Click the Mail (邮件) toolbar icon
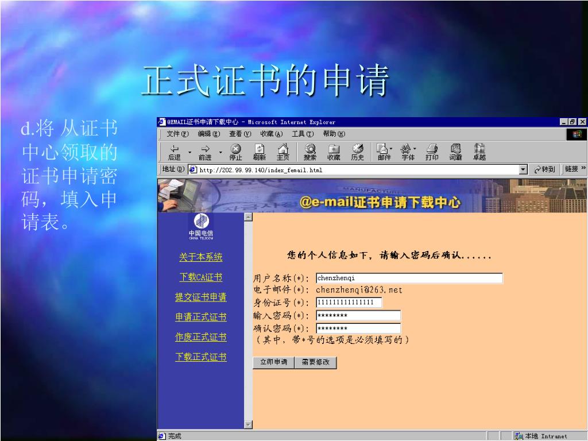This screenshot has width=588, height=441. (382, 152)
